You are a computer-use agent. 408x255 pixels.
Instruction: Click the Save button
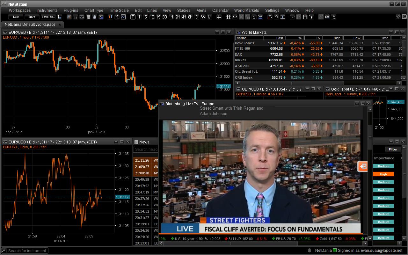(32, 17)
